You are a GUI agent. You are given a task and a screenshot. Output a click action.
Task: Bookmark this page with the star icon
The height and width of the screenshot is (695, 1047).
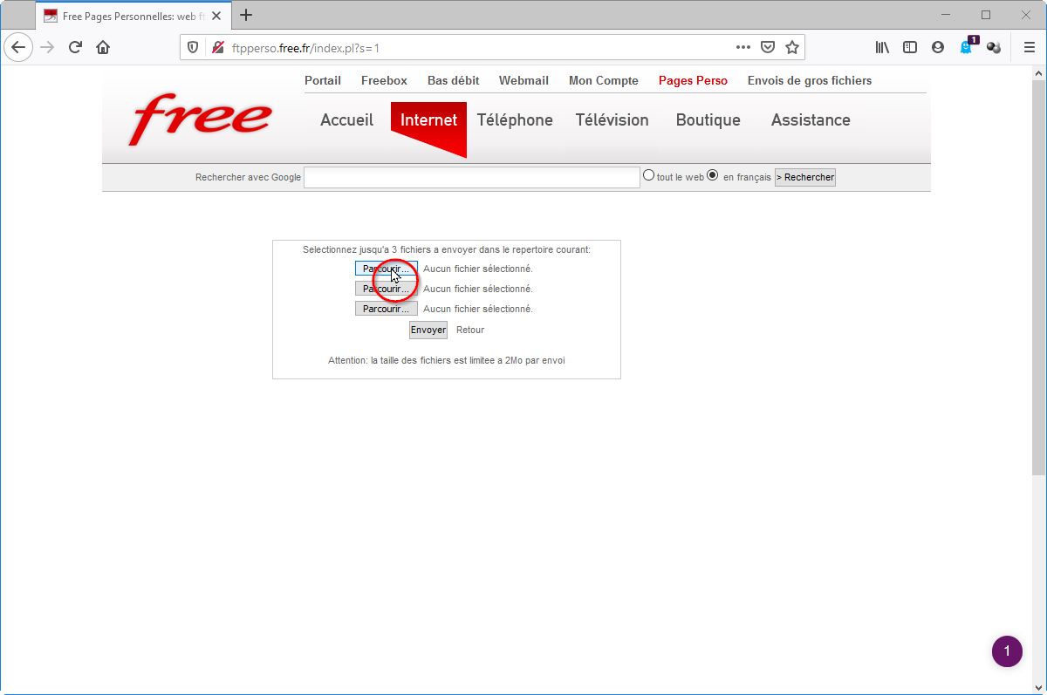(x=792, y=48)
